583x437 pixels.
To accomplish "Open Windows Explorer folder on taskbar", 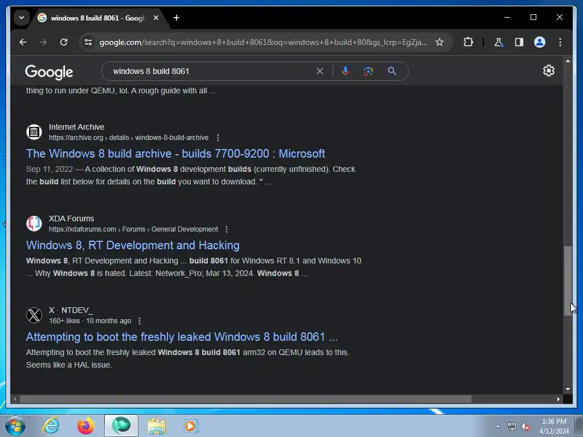I will tap(157, 426).
